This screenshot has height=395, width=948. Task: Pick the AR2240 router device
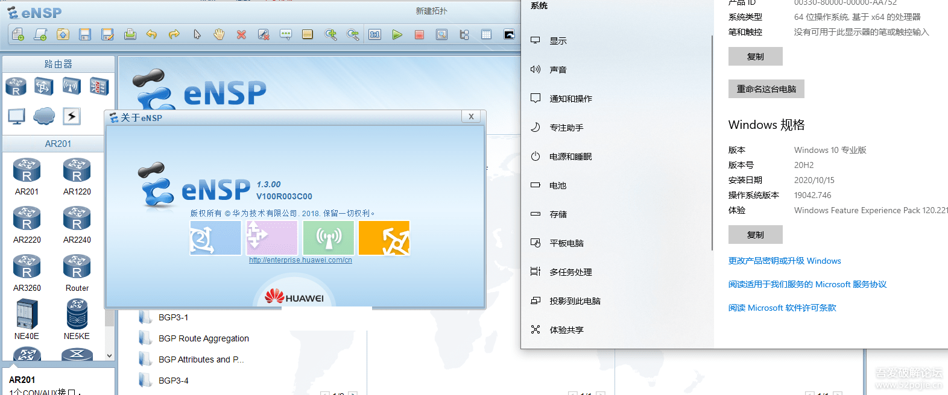coord(77,225)
